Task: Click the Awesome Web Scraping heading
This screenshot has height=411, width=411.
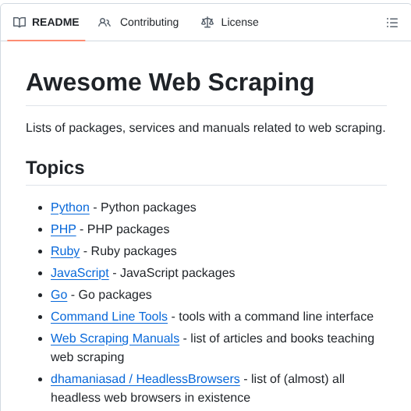Action: coord(170,83)
